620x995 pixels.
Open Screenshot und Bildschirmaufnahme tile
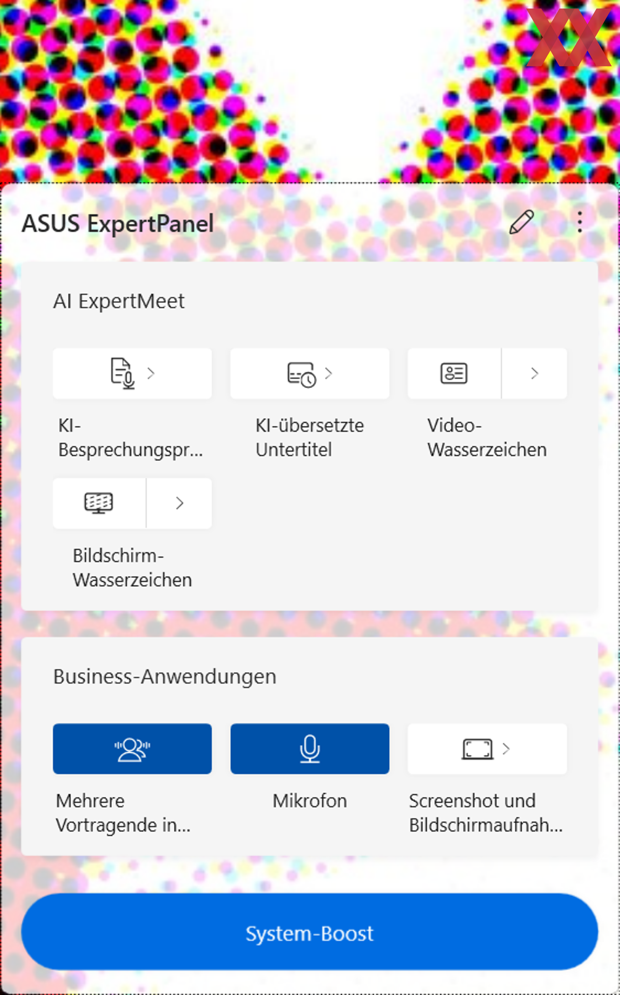pos(487,748)
